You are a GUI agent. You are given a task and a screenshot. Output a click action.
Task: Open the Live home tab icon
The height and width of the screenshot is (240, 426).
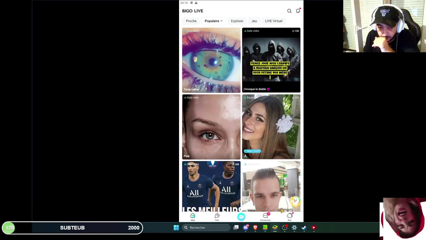point(193,216)
